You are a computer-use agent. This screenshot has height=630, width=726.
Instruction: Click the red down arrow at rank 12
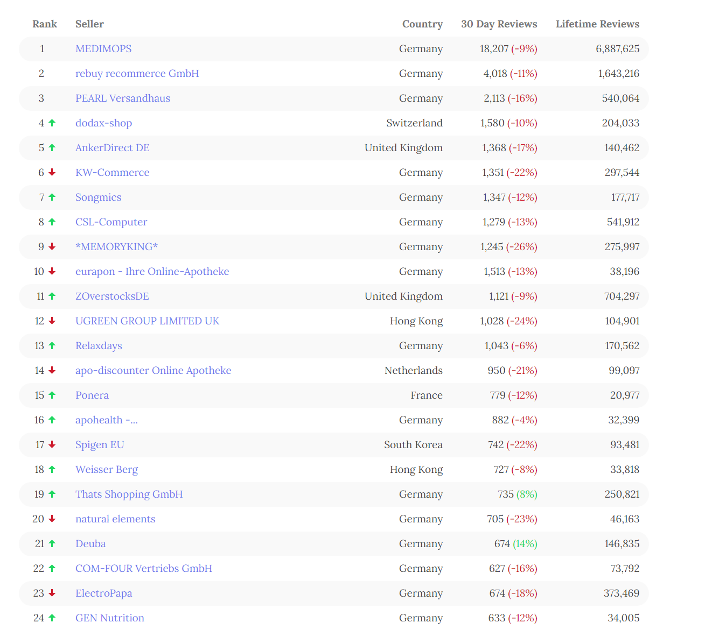[52, 321]
